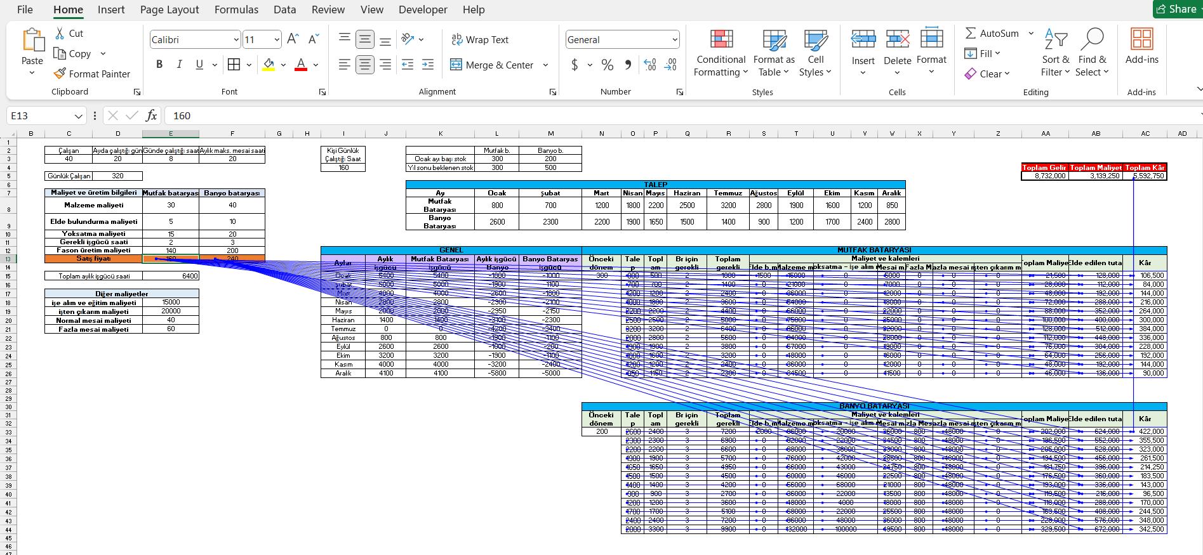Click the Increase Font Size icon
The image size is (1203, 555).
(293, 39)
